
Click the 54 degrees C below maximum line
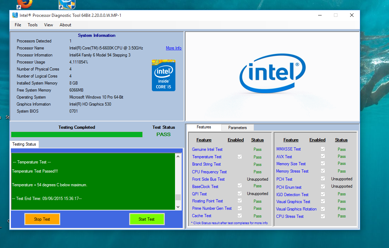(49, 185)
